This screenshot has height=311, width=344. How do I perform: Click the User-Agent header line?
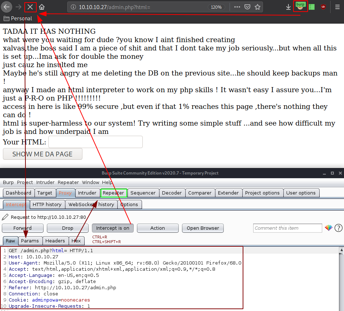125,263
